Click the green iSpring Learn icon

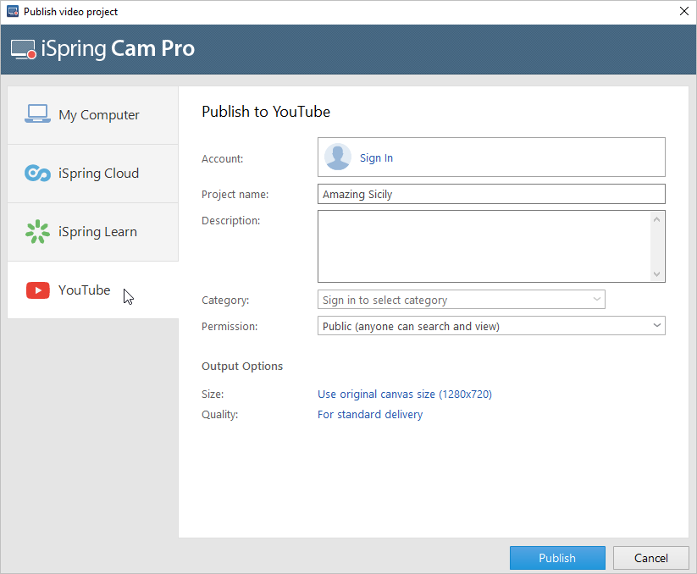point(37,231)
